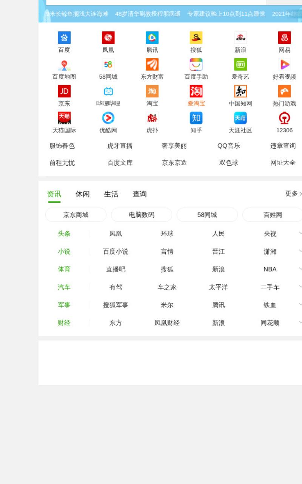Switch to the 生活 tab
Viewport: 302px width, 484px height.
pyautogui.click(x=111, y=194)
